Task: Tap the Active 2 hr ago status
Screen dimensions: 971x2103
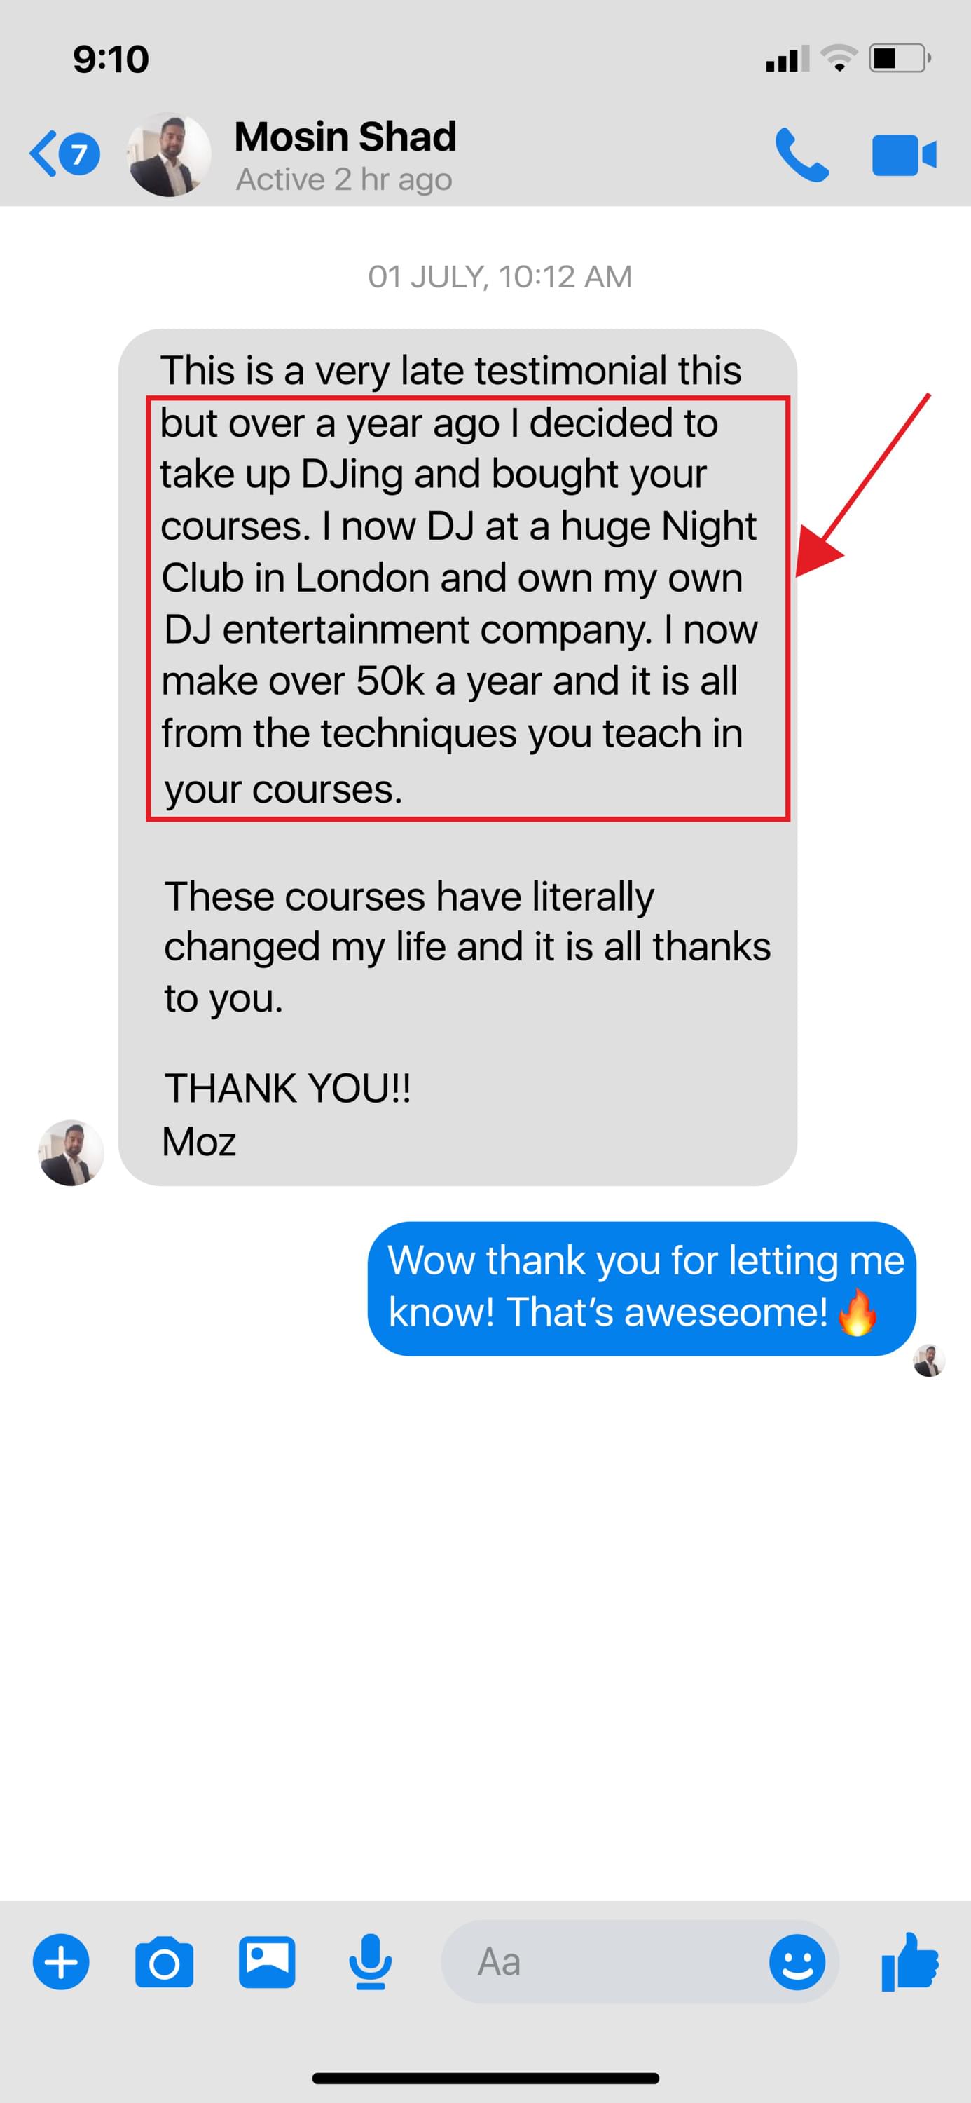Action: coord(343,179)
